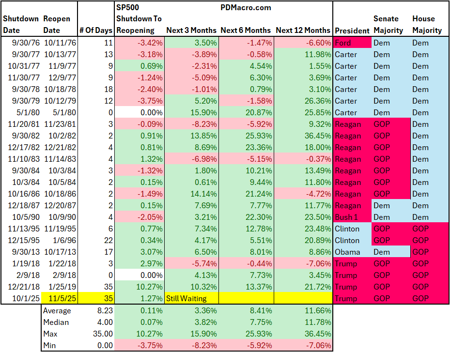Select the # Of Days column header

[x=95, y=31]
